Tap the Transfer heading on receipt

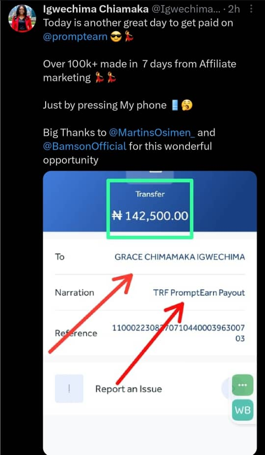point(150,194)
